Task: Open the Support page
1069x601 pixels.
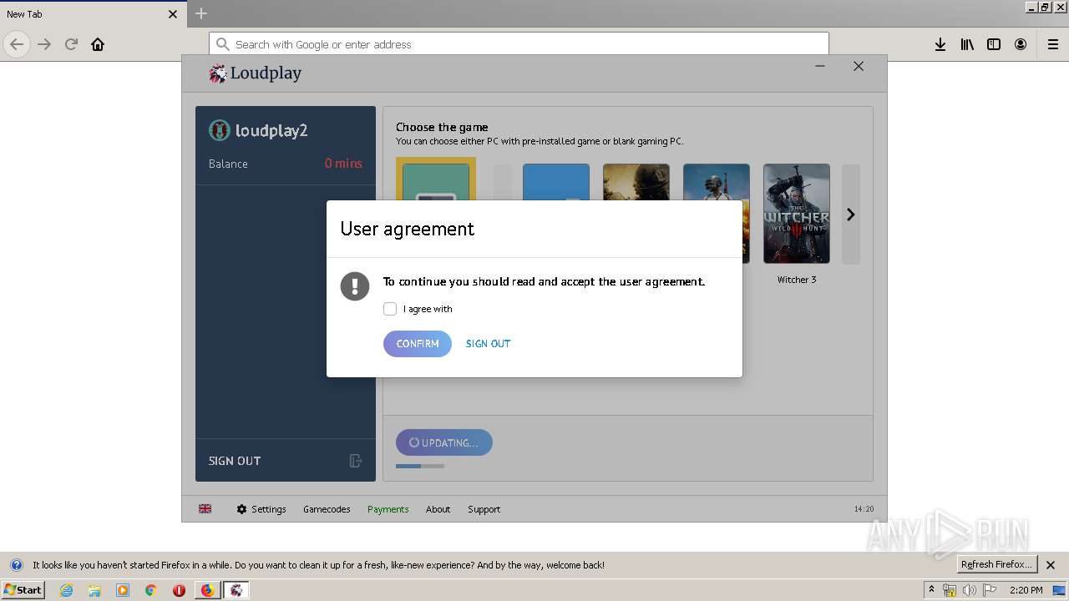Action: [484, 509]
